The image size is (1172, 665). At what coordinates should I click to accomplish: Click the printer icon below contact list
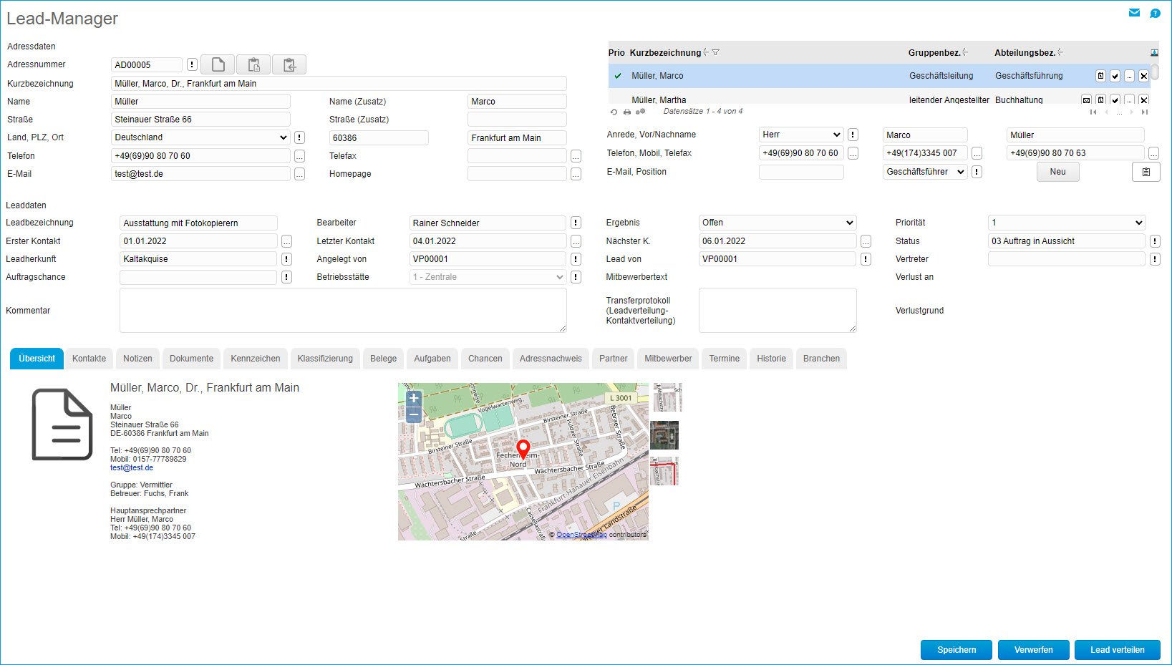tap(627, 112)
